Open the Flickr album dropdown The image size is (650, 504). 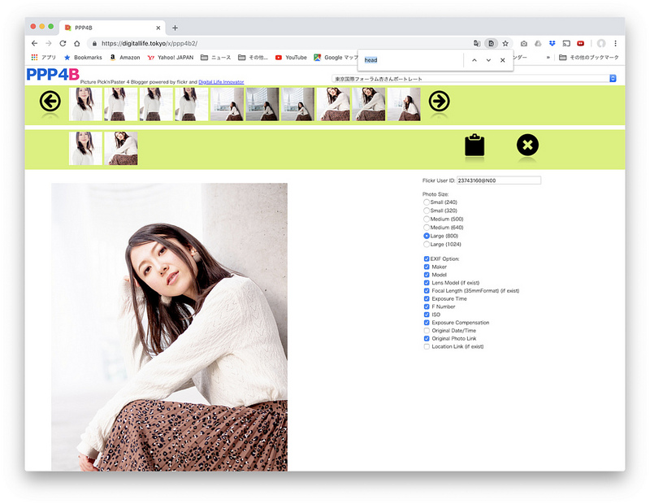point(474,79)
